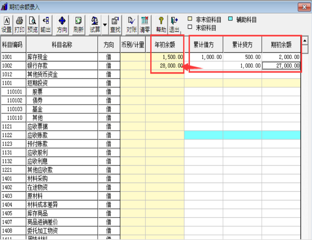Click the 科目名称 column header
This screenshot has height=240, width=312.
click(62, 45)
